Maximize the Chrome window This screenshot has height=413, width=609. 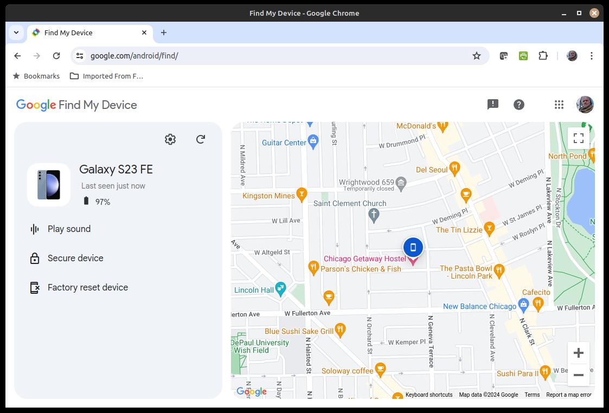tap(579, 13)
